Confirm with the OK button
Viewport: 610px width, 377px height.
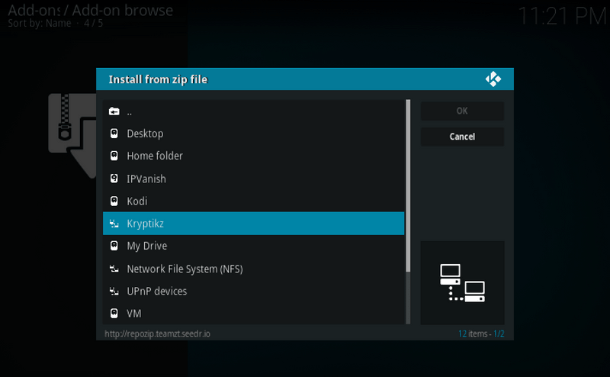click(x=462, y=111)
